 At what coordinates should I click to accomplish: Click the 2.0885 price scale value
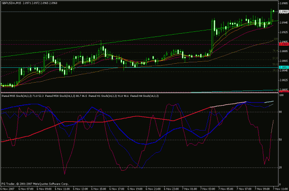click(x=284, y=51)
